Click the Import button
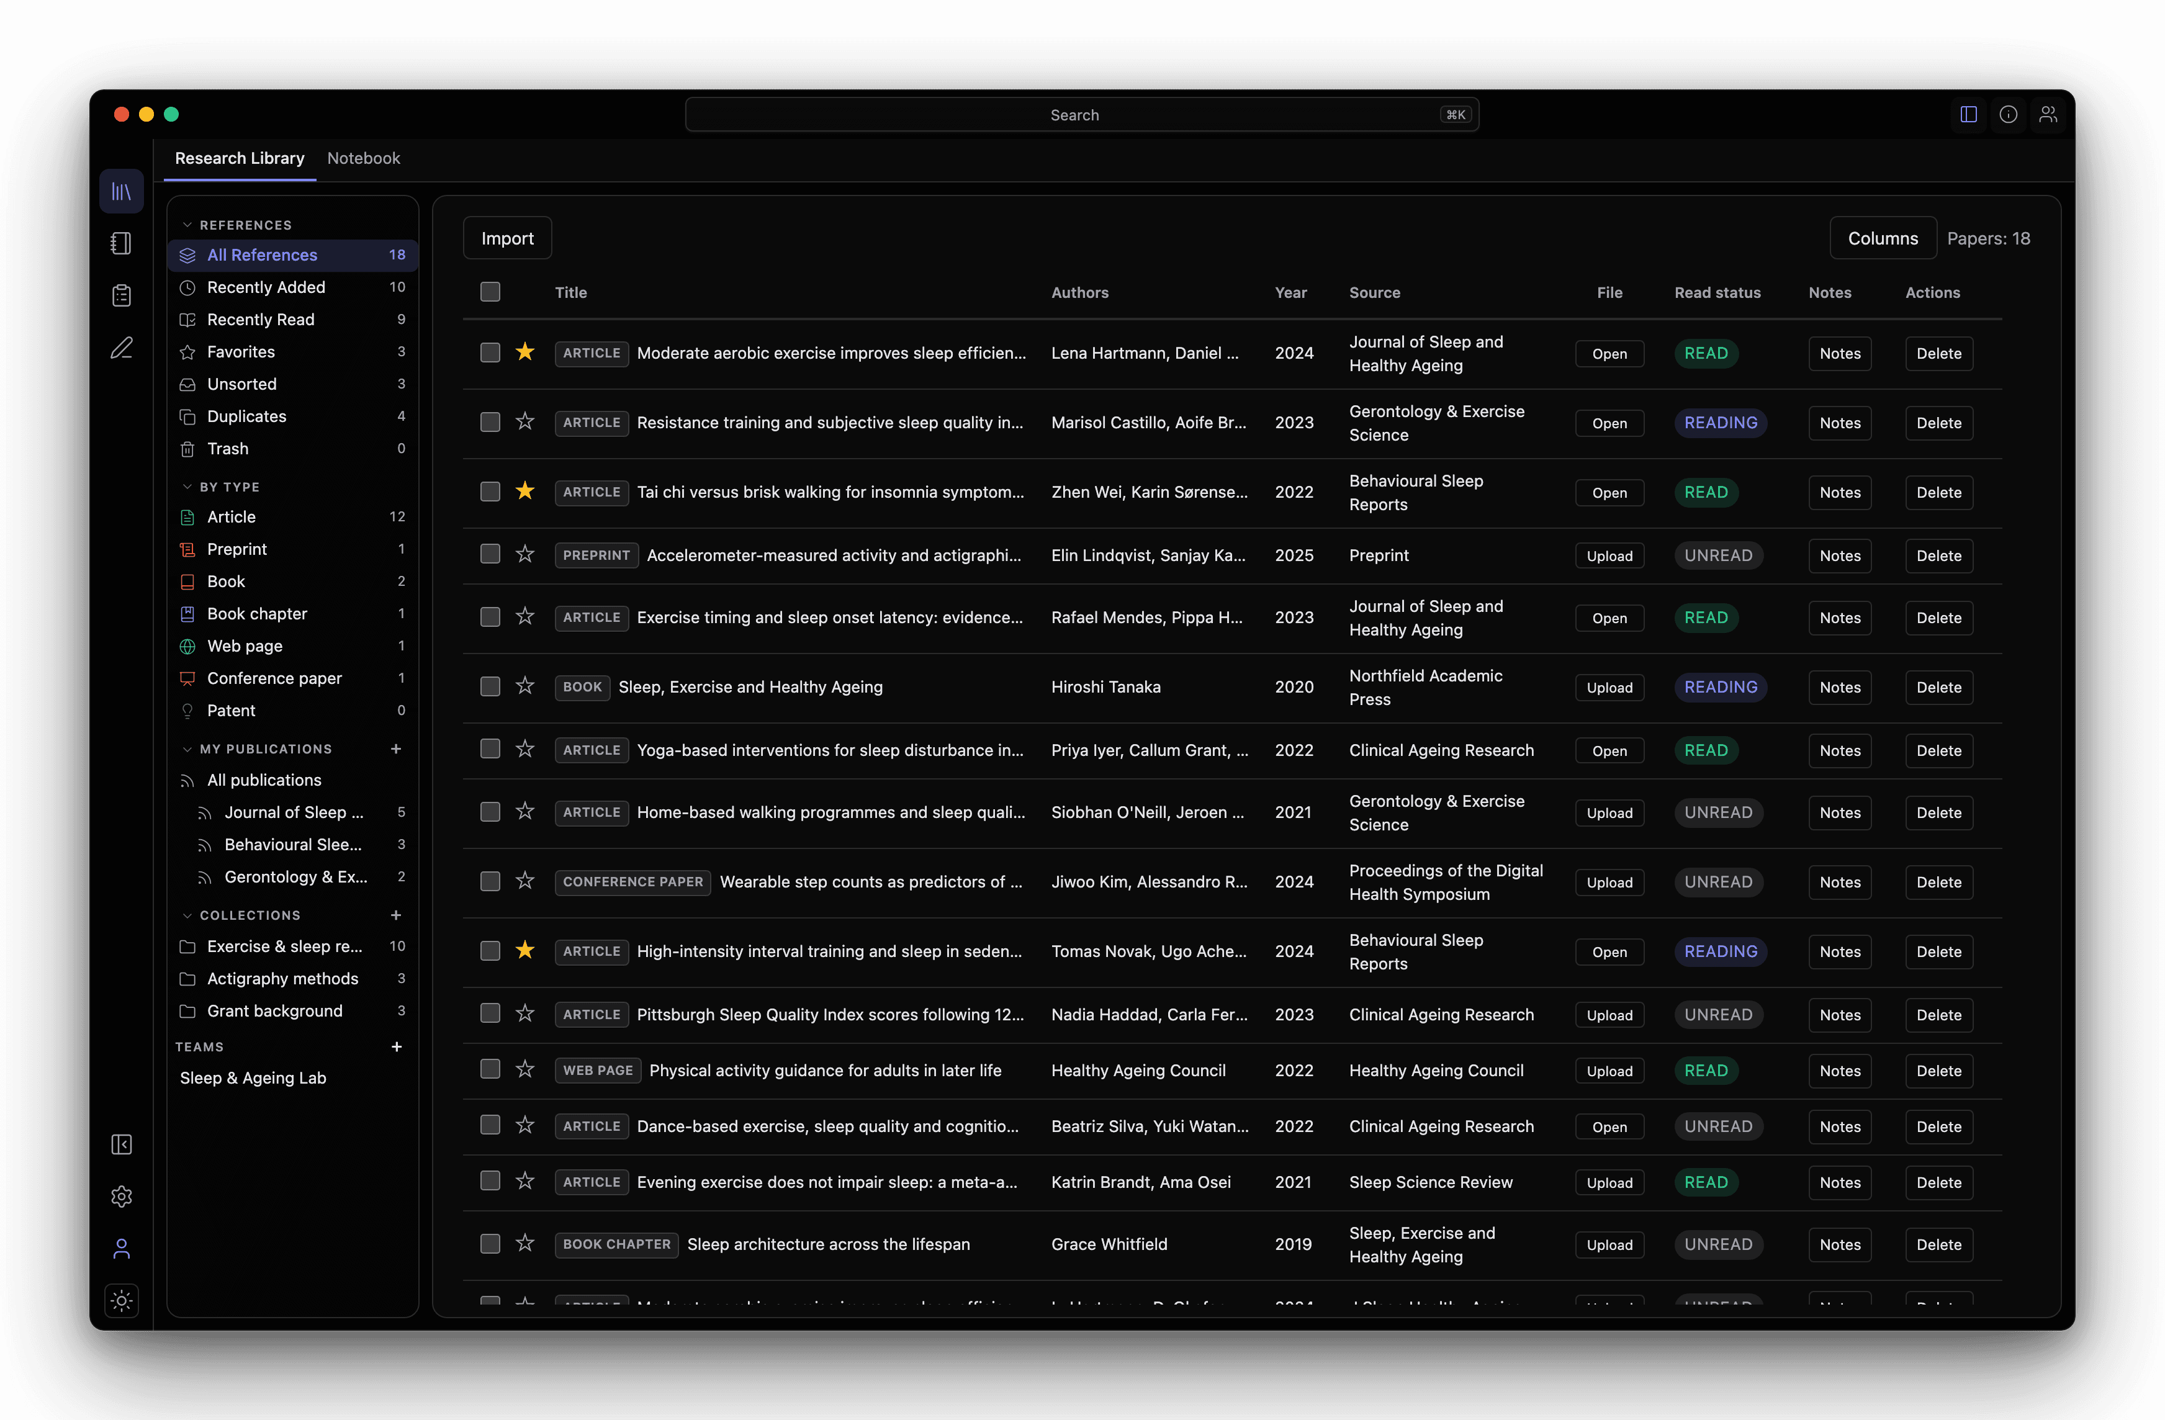The width and height of the screenshot is (2165, 1420). pos(508,238)
